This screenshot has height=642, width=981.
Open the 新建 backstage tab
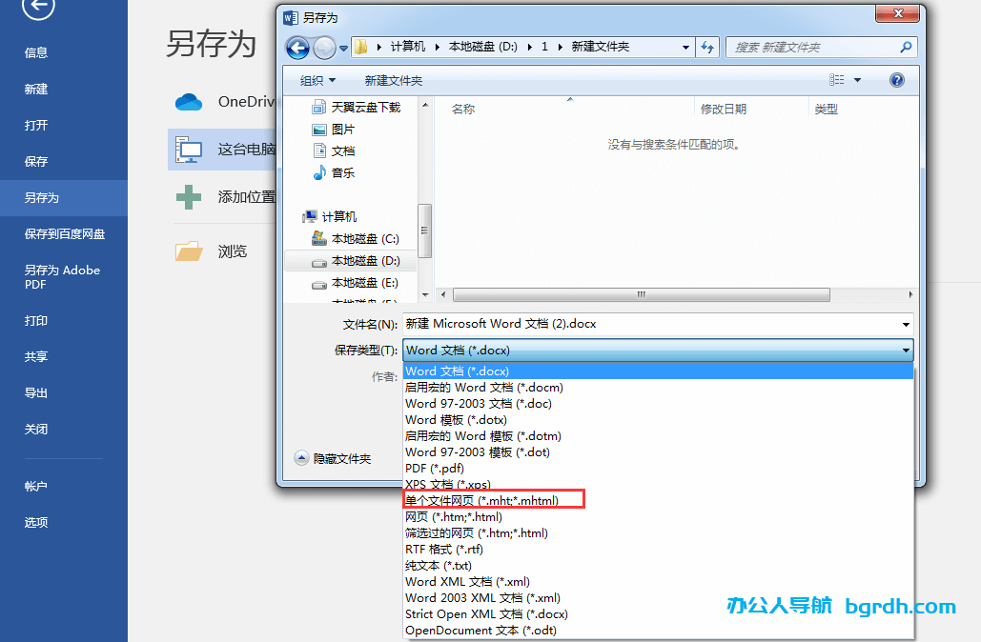click(36, 90)
